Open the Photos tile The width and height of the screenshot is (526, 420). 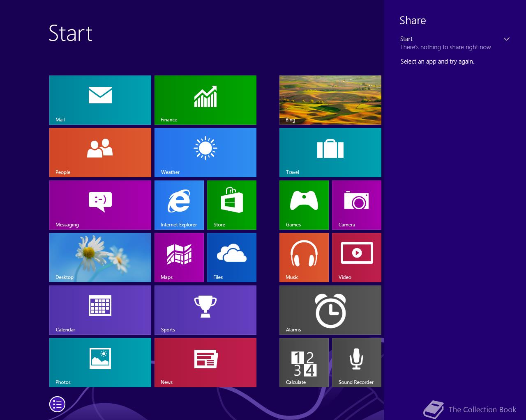(x=100, y=363)
